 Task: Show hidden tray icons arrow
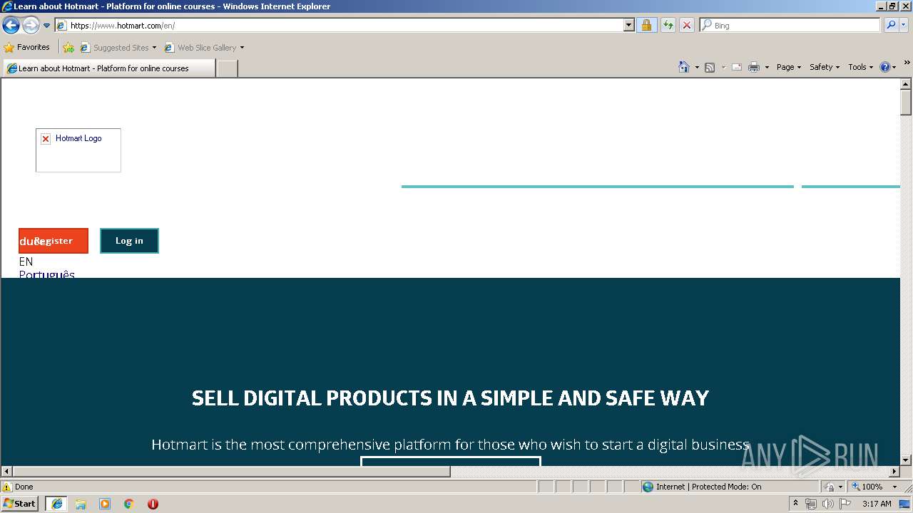(795, 503)
